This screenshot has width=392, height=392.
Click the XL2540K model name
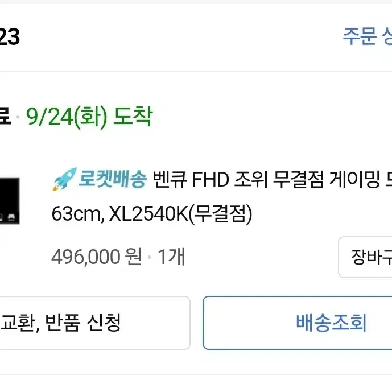tap(148, 214)
